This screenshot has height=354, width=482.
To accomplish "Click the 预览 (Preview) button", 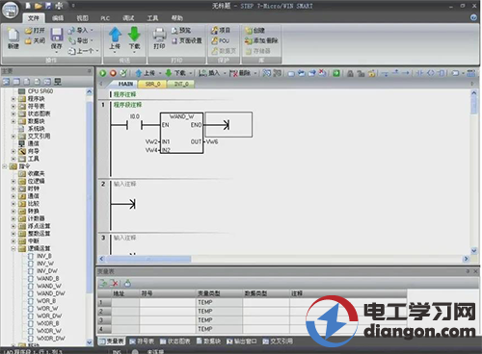I will pyautogui.click(x=181, y=31).
